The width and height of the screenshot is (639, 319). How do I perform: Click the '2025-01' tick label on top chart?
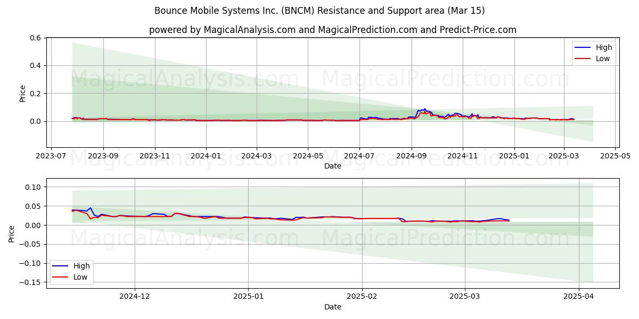click(x=514, y=157)
